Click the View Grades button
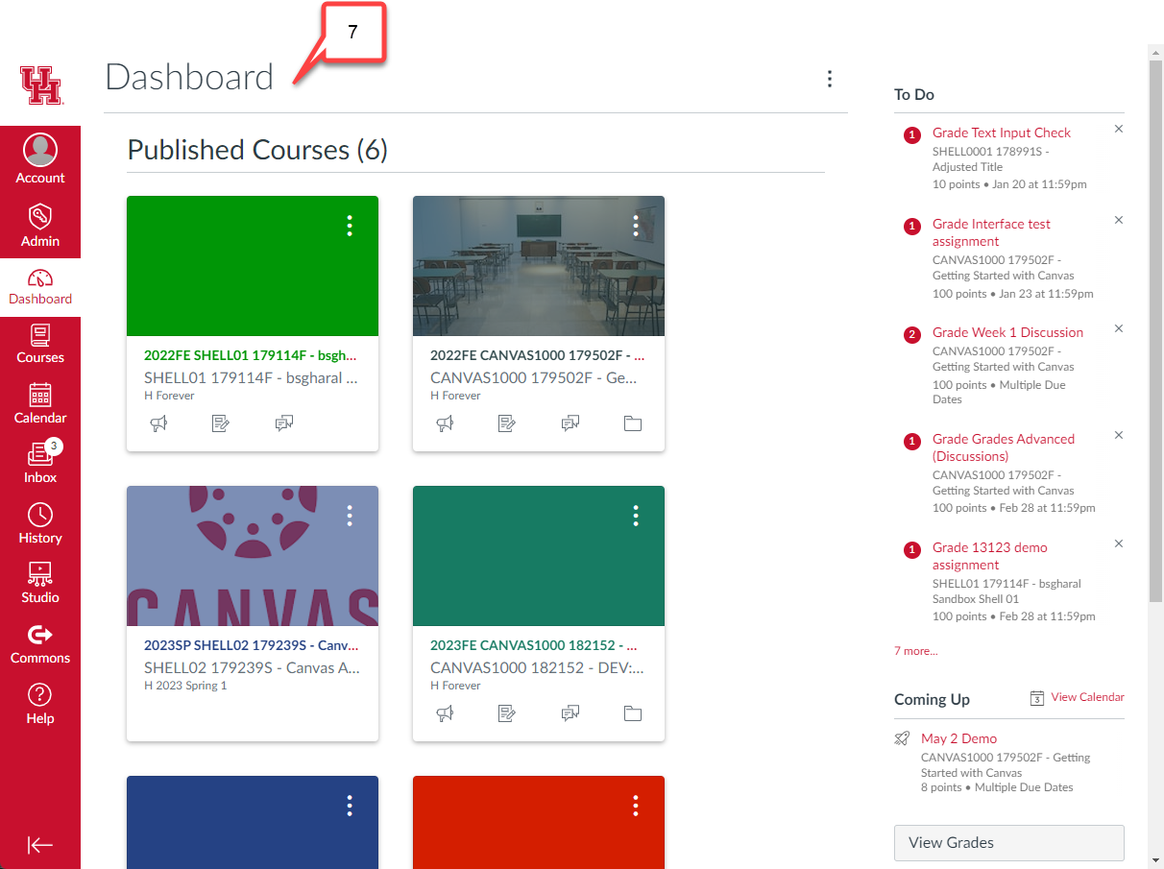 (1009, 843)
